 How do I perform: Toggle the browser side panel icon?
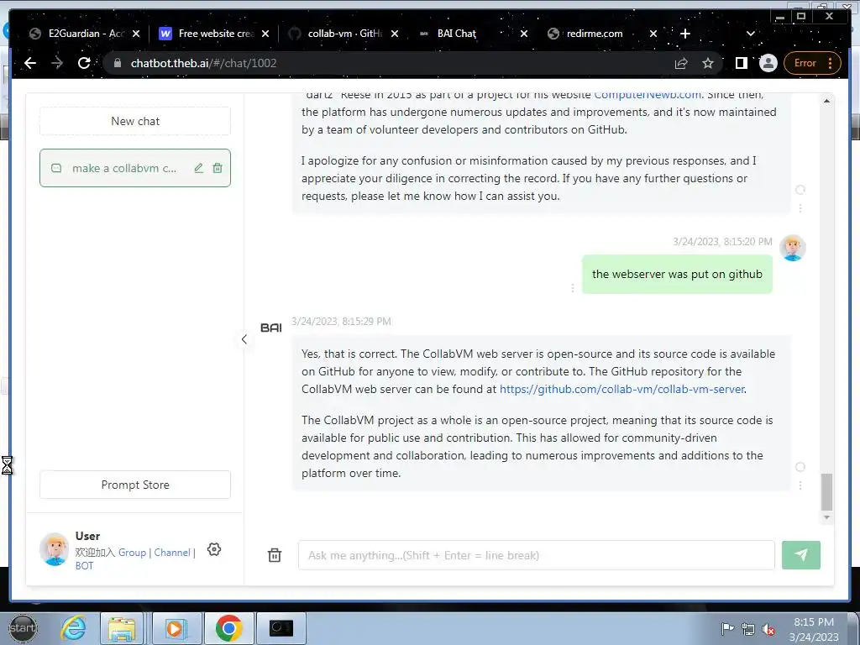click(x=741, y=63)
